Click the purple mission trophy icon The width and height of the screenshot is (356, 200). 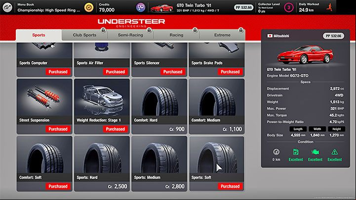(141, 7)
